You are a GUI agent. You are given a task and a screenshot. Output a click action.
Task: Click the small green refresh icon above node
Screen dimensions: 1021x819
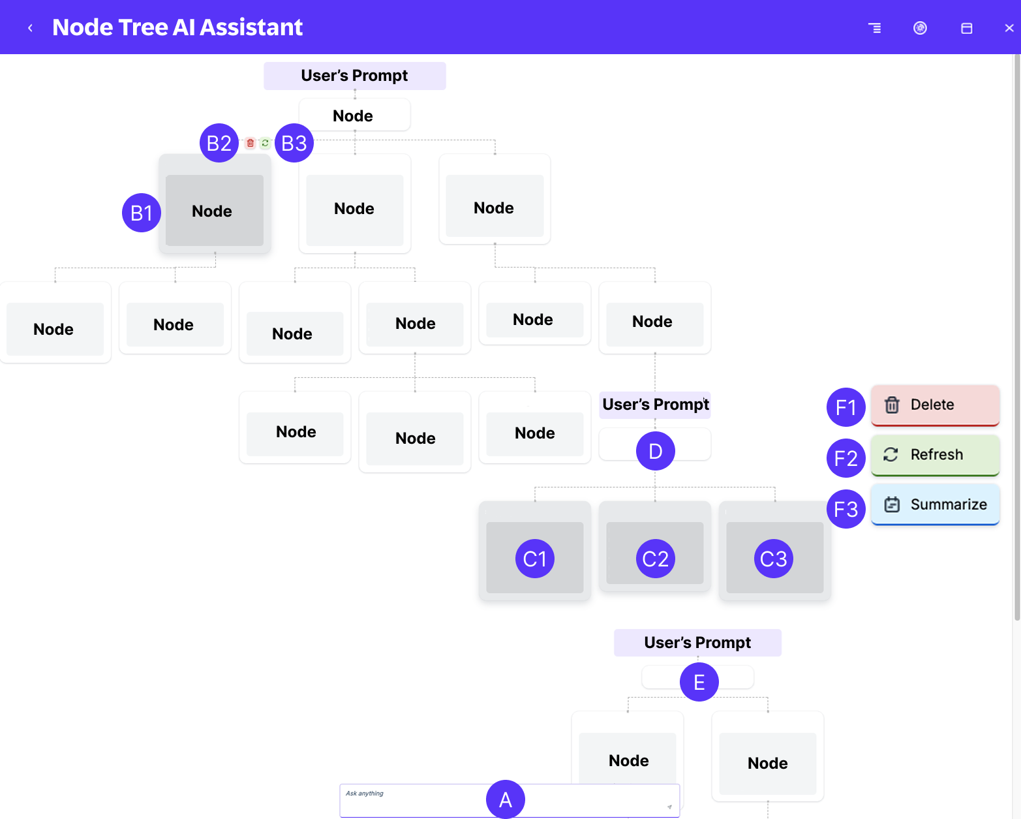click(x=265, y=143)
